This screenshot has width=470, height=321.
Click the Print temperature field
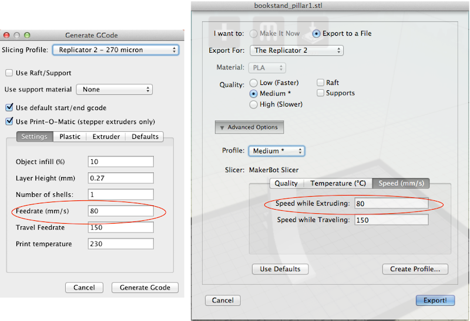pos(121,244)
